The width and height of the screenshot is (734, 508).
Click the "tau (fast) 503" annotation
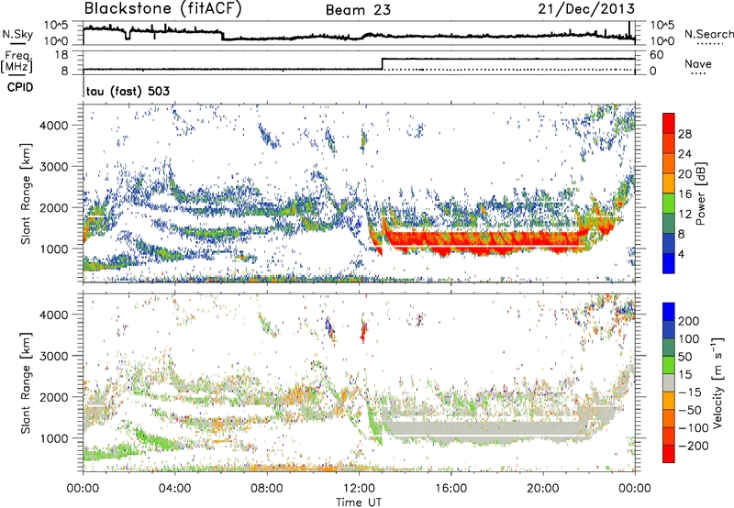click(x=128, y=91)
